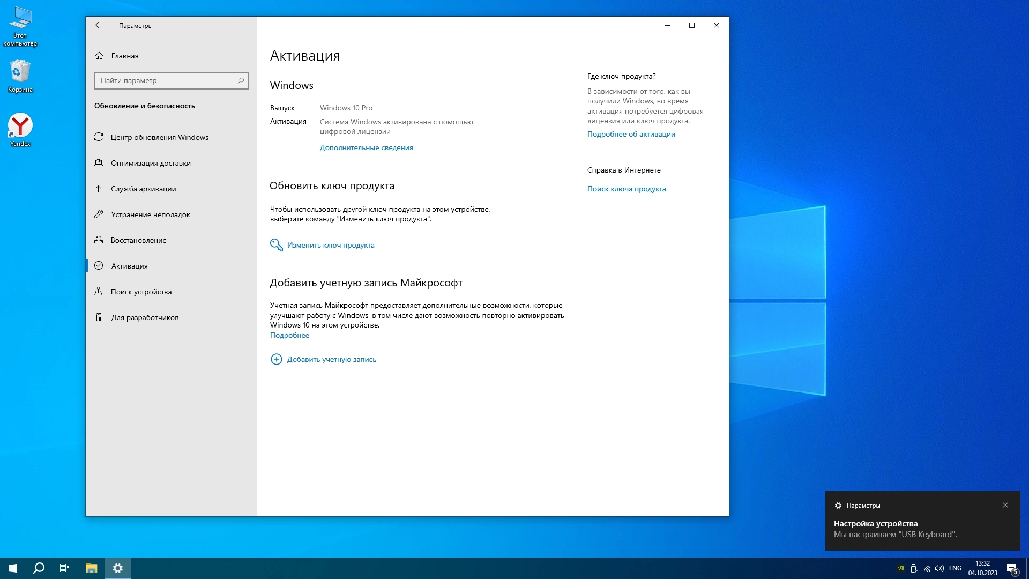This screenshot has height=579, width=1029.
Task: Open Подробнее об активации link
Action: pos(631,134)
